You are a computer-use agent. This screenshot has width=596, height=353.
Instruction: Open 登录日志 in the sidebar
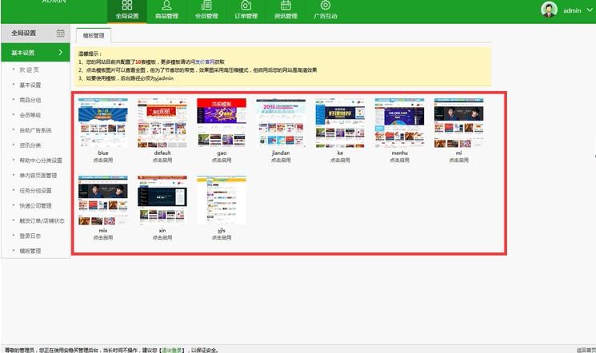[x=30, y=236]
